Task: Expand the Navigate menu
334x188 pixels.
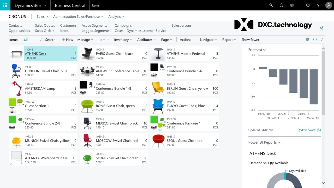Action: [208, 40]
